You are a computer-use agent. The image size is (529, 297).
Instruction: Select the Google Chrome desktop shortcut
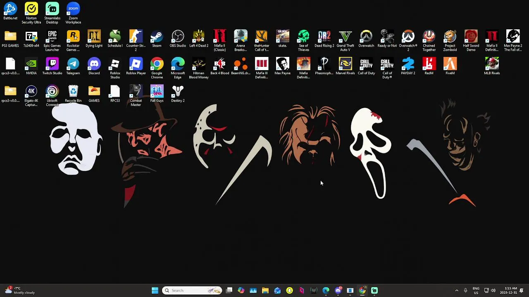point(157,68)
